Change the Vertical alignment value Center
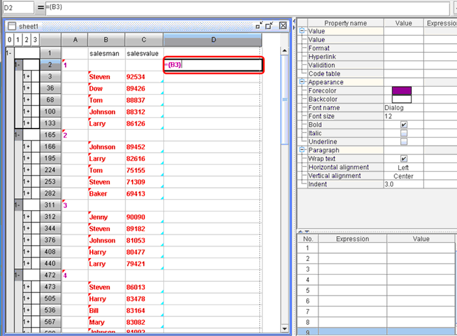 point(403,176)
